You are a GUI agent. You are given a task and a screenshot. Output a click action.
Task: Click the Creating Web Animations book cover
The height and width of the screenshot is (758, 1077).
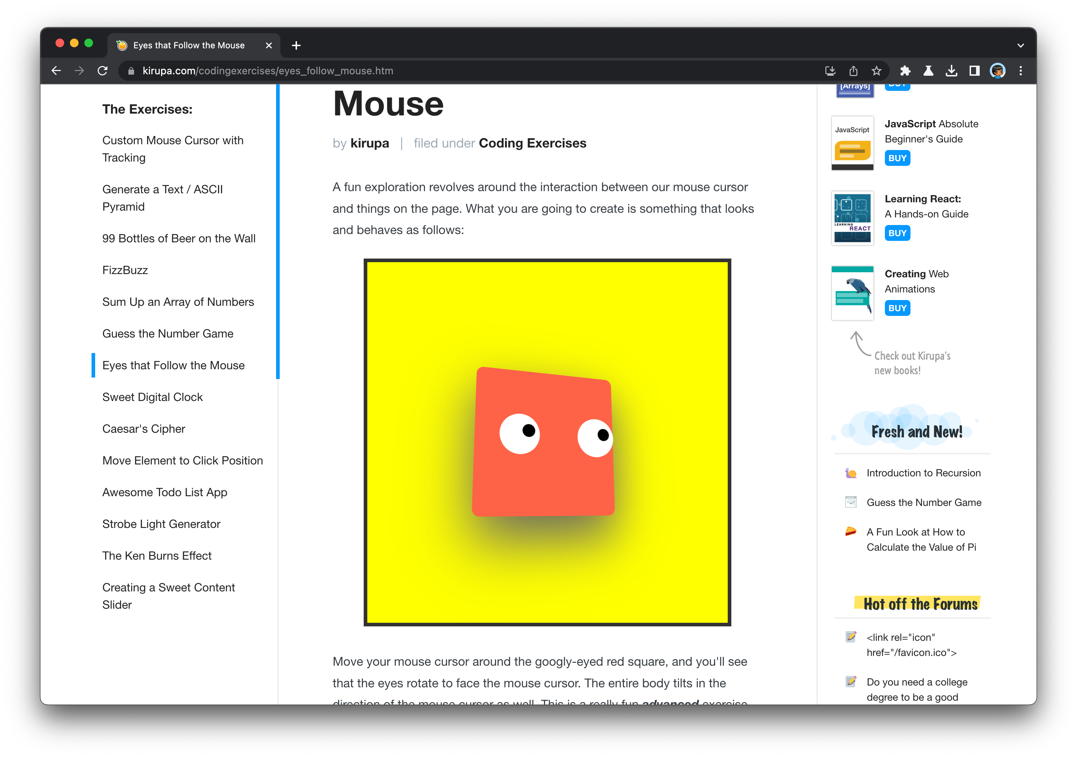point(852,293)
